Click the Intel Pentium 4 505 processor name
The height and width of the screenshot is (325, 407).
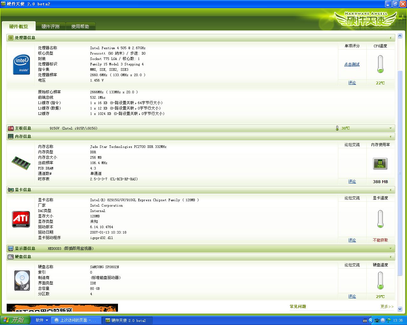pyautogui.click(x=118, y=48)
